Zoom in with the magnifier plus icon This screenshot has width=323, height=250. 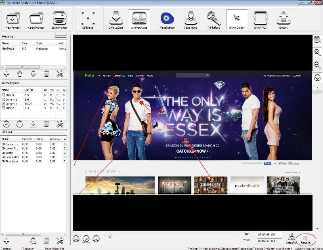point(317,52)
